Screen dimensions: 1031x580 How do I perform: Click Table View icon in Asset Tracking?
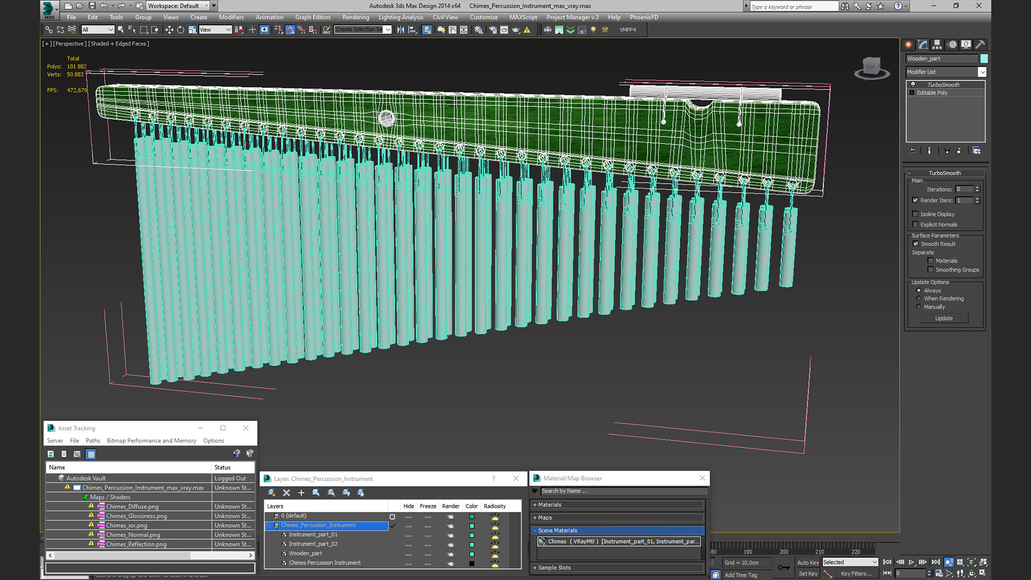pos(91,454)
